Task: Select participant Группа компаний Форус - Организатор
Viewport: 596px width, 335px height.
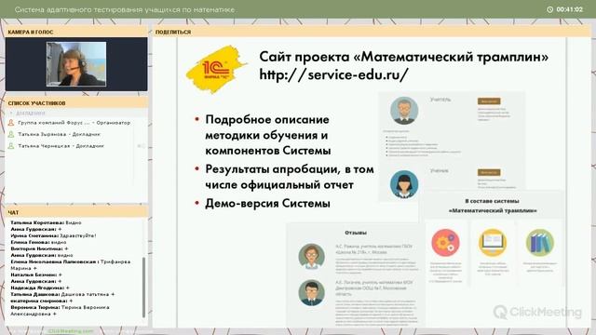Action: tap(74, 123)
